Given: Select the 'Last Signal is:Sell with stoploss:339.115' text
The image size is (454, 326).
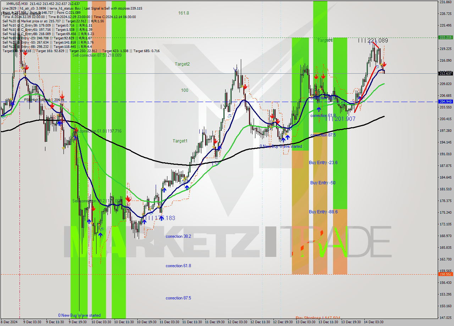Looking at the screenshot, I should point(114,8).
